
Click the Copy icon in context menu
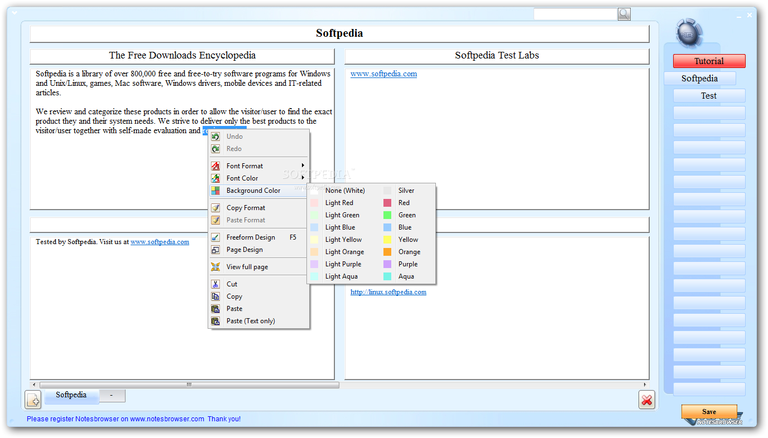point(215,296)
